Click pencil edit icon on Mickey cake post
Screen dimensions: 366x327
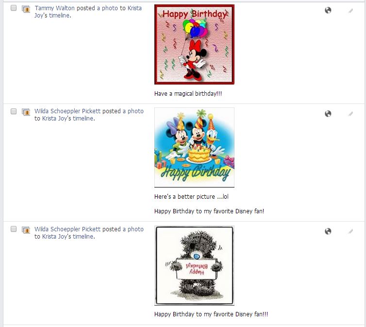pos(350,114)
